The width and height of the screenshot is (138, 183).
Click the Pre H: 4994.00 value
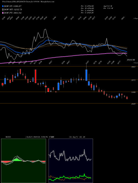point(87,8)
